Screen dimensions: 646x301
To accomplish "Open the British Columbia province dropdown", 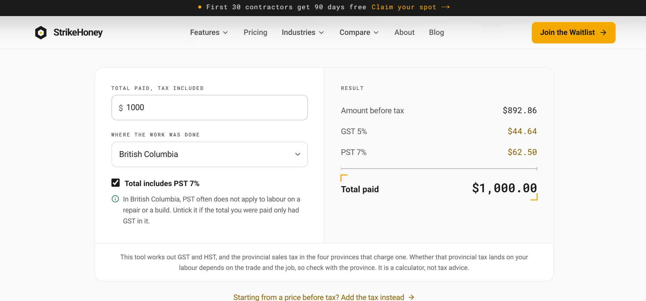I will [210, 154].
